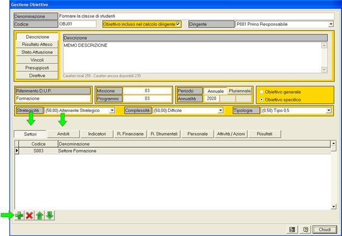
Task: Select the 'Risultato Atteso' side tab
Action: pos(37,45)
